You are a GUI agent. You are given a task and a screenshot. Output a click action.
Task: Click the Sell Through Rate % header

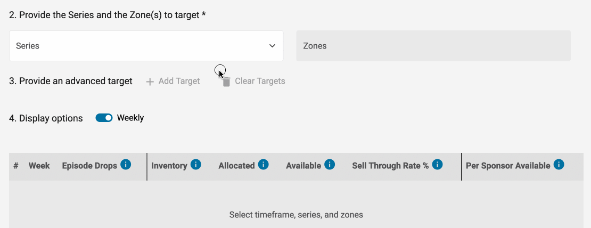(390, 166)
